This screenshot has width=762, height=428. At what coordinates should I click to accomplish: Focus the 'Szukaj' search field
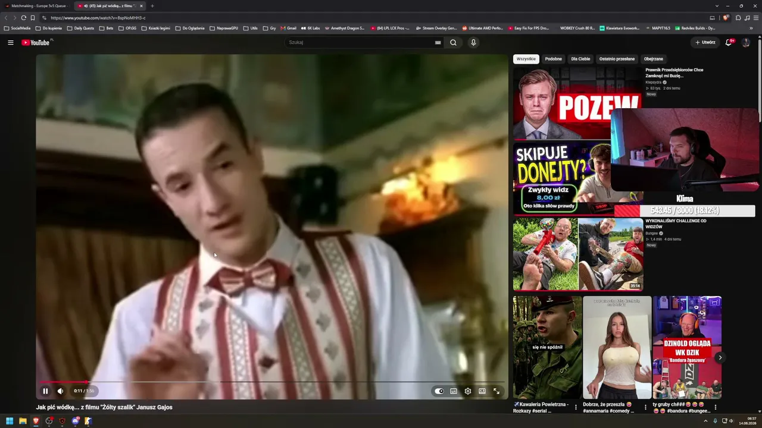coord(361,42)
